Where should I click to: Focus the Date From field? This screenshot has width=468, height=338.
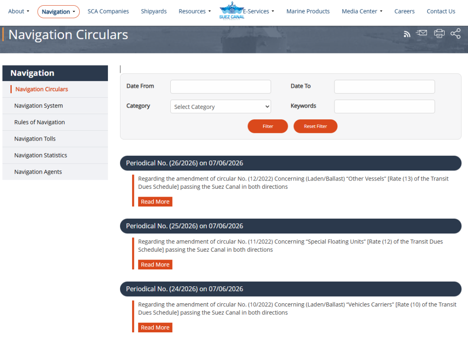221,87
